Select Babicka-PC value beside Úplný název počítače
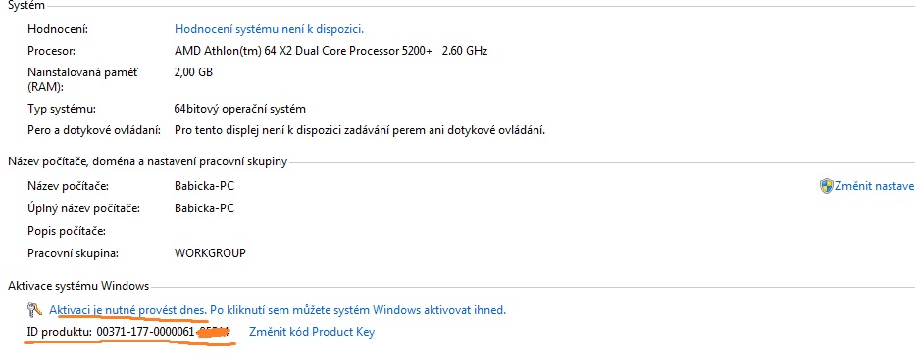This screenshot has height=364, width=915. 204,208
